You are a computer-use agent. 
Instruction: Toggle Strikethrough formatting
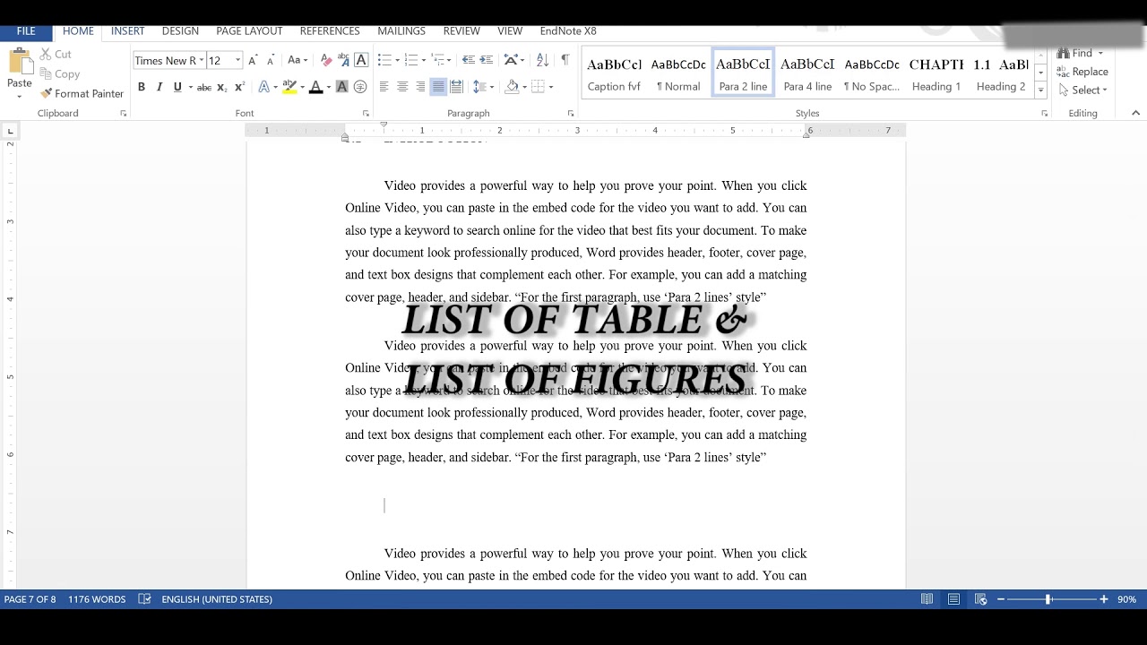204,87
